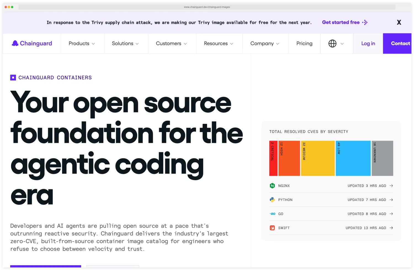Open the Solutions nav item
Viewport: 414px width, 270px height.
(126, 43)
